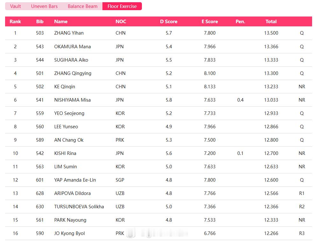Select YAP Amanda Ee-Lin row name

point(75,180)
